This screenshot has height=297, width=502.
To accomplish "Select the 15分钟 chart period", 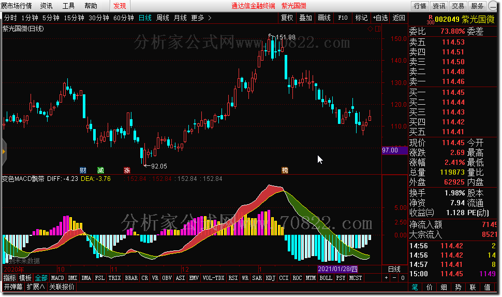I will [74, 18].
